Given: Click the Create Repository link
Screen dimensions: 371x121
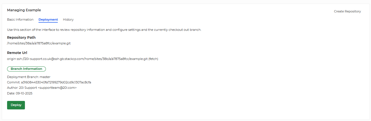Looking at the screenshot, I should click(x=347, y=11).
